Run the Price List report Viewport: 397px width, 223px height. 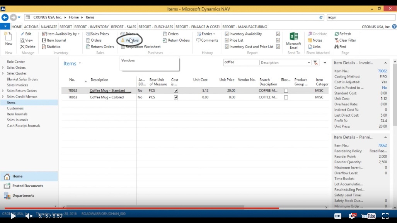234,40
